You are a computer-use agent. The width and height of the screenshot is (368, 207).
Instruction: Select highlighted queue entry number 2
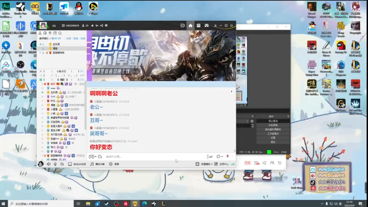[x=62, y=48]
